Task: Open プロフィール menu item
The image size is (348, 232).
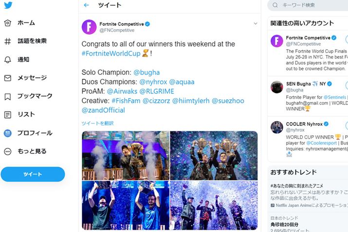Action: click(x=35, y=133)
